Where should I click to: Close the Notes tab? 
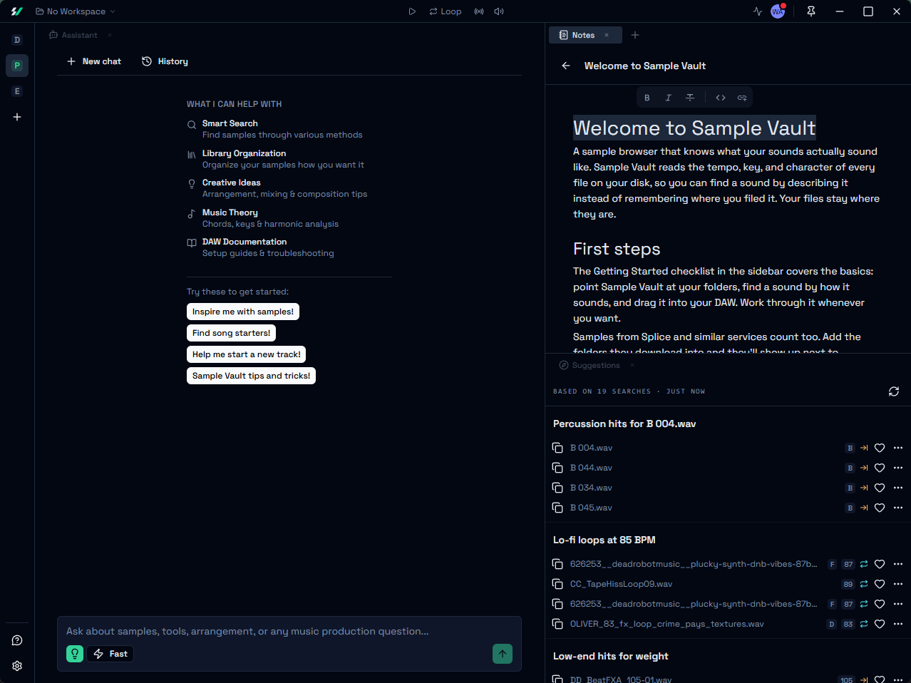(x=607, y=35)
